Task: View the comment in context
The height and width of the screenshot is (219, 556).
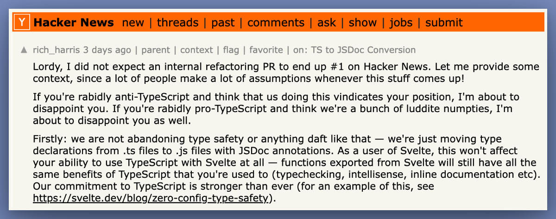Action: pos(196,50)
